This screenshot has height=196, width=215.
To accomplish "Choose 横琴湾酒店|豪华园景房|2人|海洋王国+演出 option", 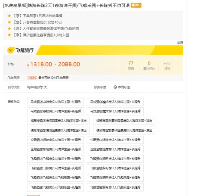I will point(124,121).
